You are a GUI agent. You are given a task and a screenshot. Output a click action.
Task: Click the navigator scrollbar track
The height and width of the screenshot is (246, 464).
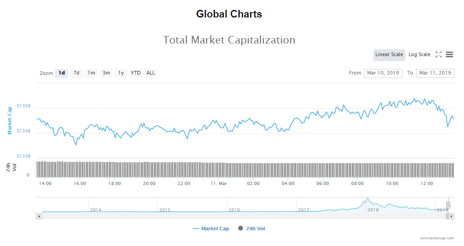(x=242, y=216)
